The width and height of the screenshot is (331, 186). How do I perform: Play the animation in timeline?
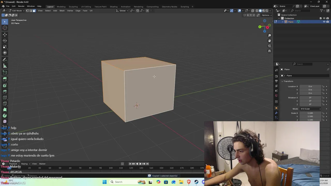pos(140,164)
